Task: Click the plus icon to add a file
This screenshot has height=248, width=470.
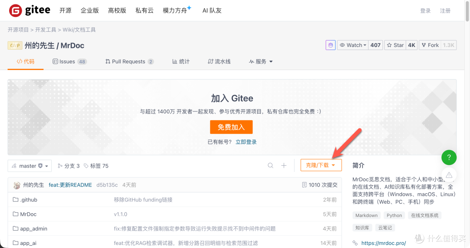Action: [x=284, y=165]
